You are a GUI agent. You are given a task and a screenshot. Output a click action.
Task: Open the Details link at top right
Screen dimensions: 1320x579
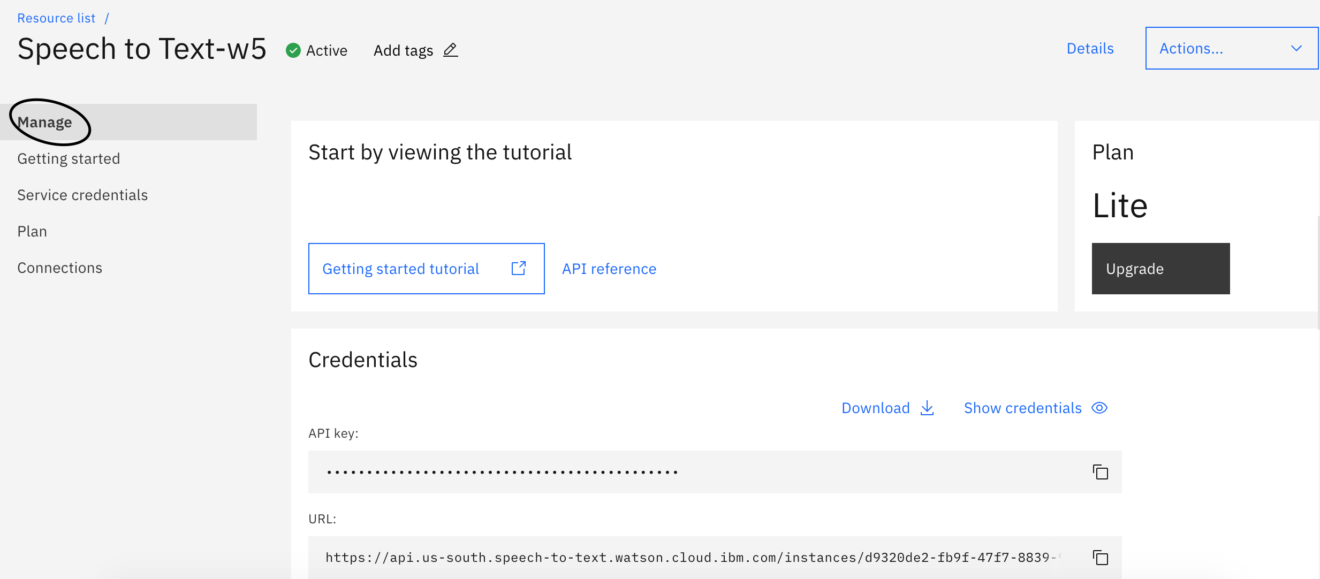(x=1090, y=49)
